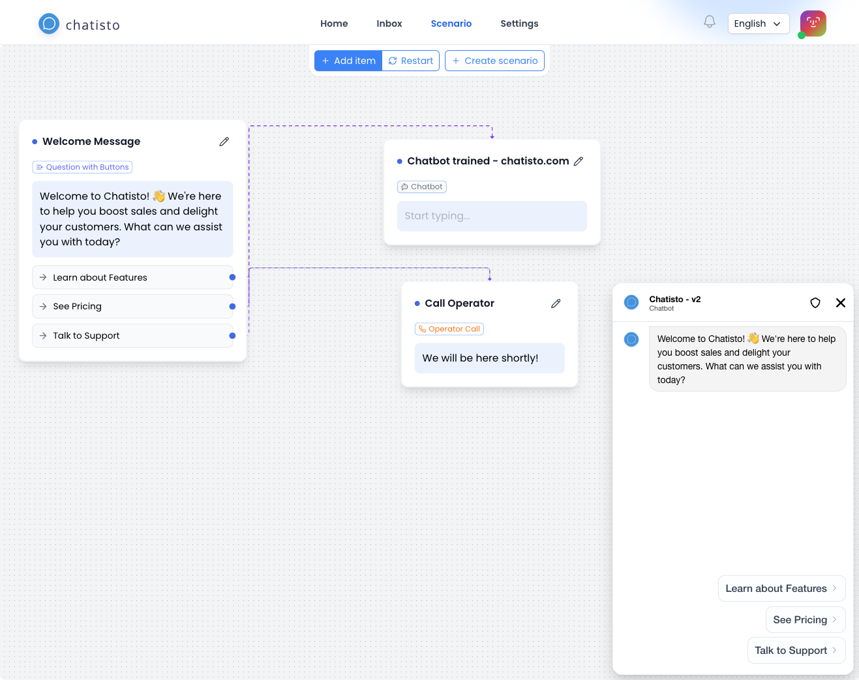The width and height of the screenshot is (859, 680).
Task: Edit the Welcome Message card
Action: [x=224, y=142]
